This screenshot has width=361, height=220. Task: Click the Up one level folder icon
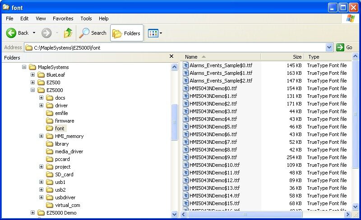(68, 33)
